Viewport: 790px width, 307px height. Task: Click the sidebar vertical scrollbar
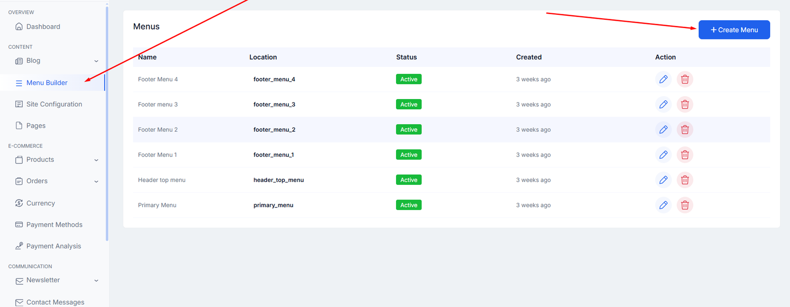click(x=107, y=123)
